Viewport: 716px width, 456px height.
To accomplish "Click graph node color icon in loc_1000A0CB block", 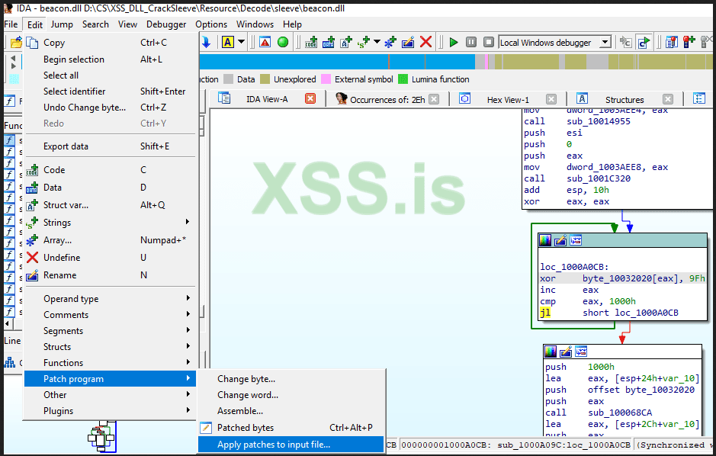I will coord(545,240).
